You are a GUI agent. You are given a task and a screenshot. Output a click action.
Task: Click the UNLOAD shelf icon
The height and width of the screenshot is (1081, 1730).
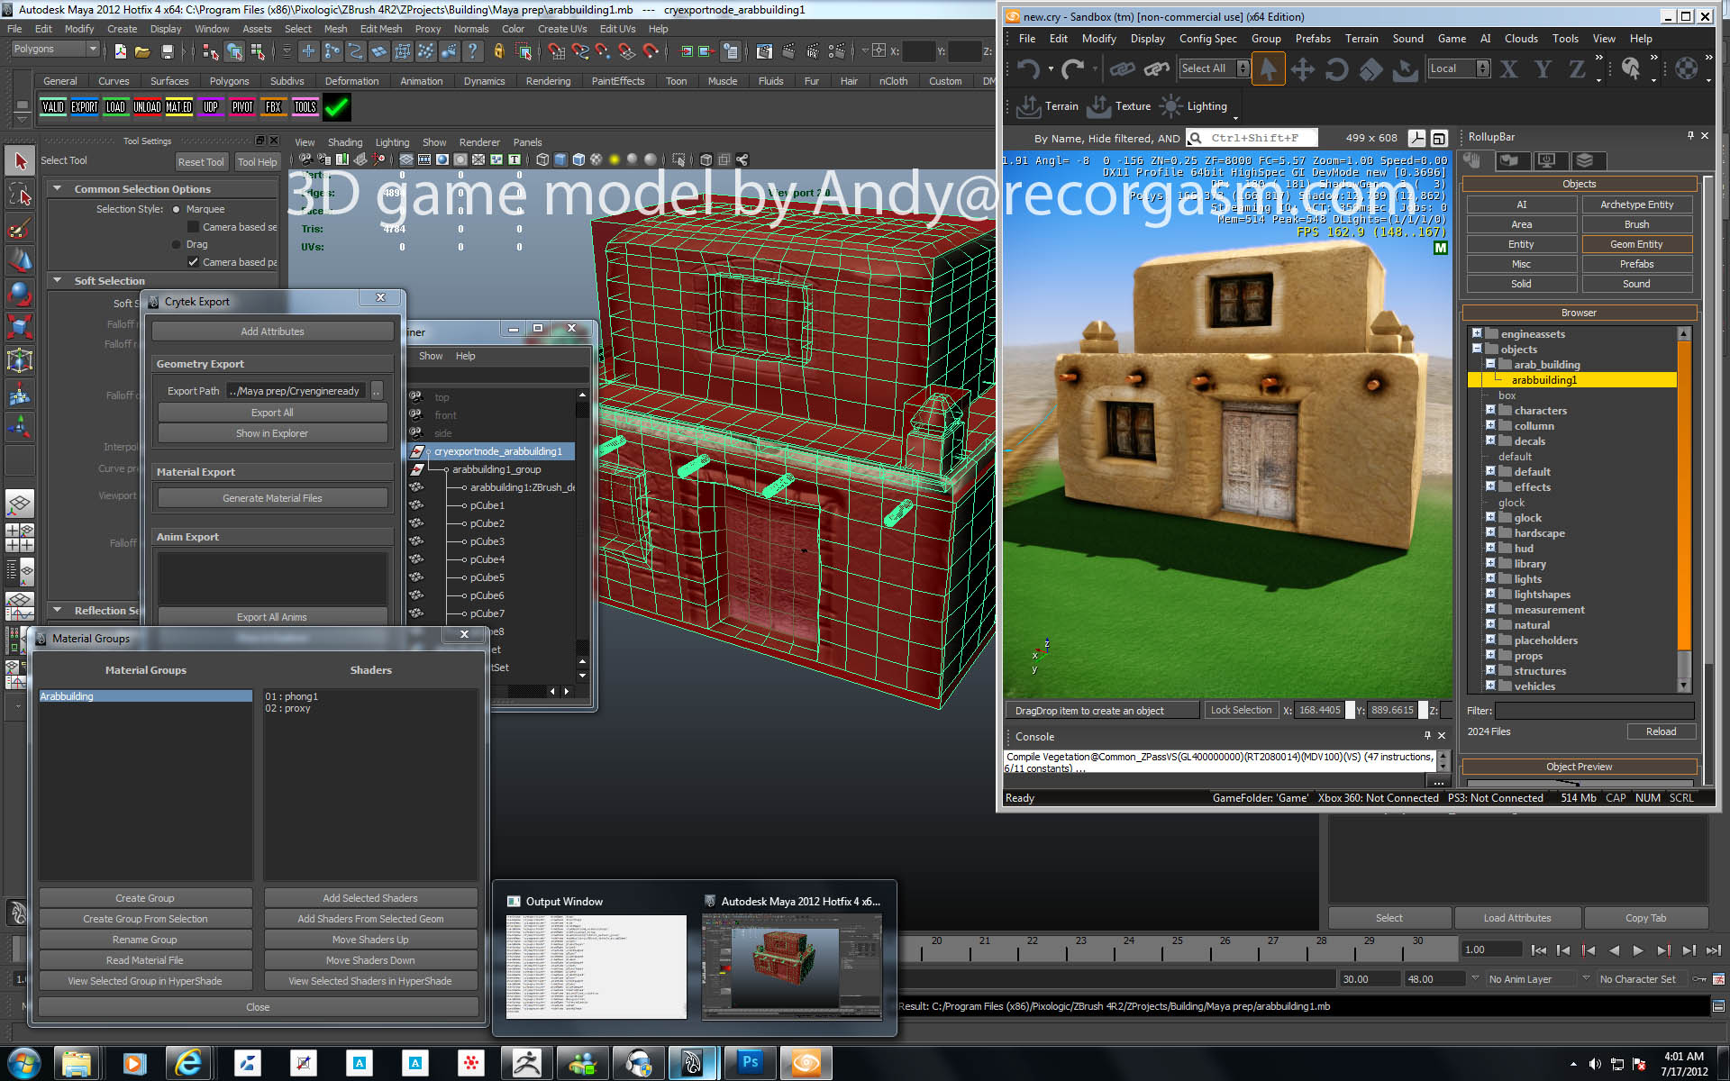147,107
